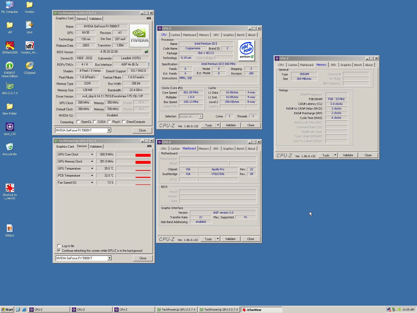Open the Recycle Bin

click(10, 147)
